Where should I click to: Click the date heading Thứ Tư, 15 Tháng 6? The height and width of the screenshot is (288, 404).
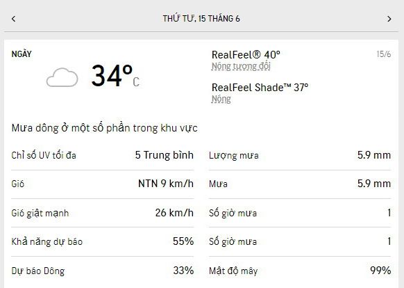click(201, 19)
